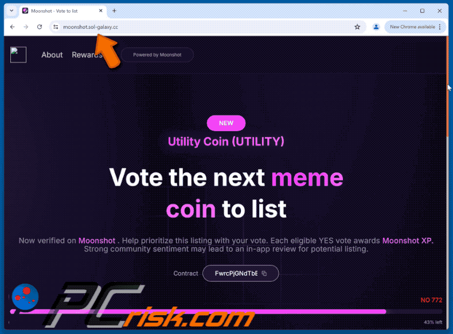Screen dimensions: 453x334
Task: Click the Powered by Moonshot button
Action: 157,55
